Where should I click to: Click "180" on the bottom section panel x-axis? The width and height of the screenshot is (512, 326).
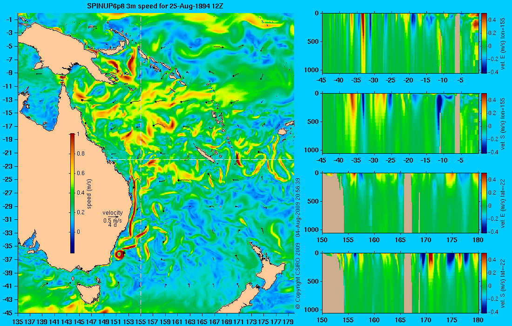[478, 320]
